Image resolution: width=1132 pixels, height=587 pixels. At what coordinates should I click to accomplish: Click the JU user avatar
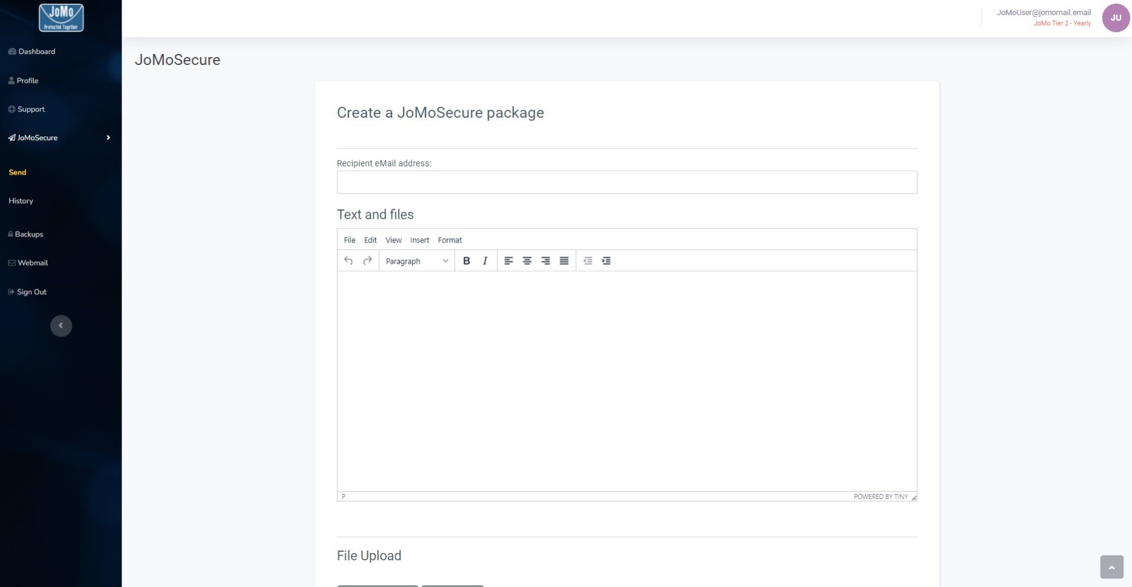click(1116, 18)
